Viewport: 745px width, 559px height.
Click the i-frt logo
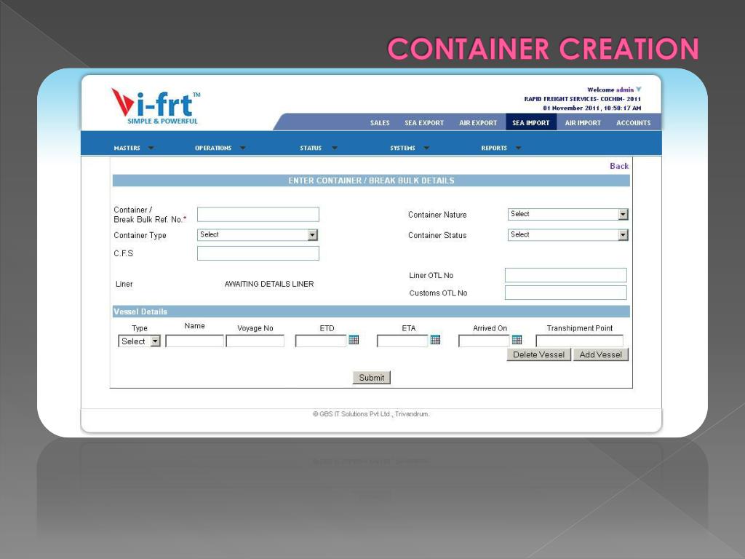point(156,106)
